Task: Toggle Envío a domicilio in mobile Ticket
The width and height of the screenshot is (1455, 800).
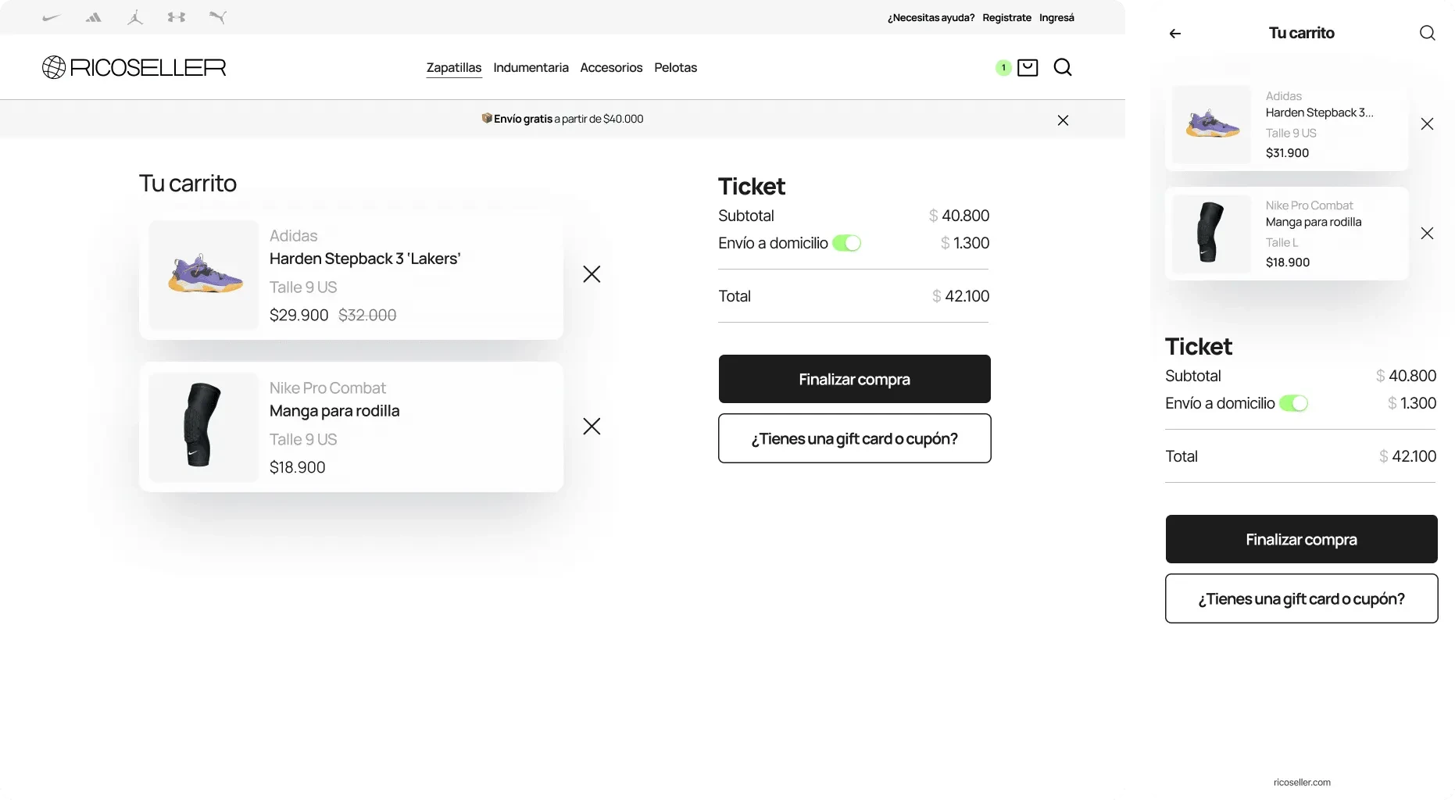Action: pos(1293,404)
